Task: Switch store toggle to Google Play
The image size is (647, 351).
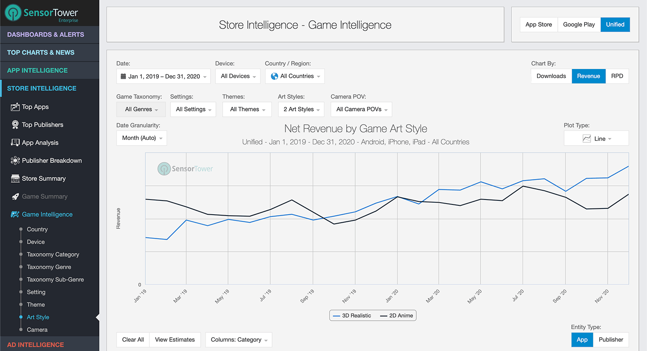Action: coord(579,24)
